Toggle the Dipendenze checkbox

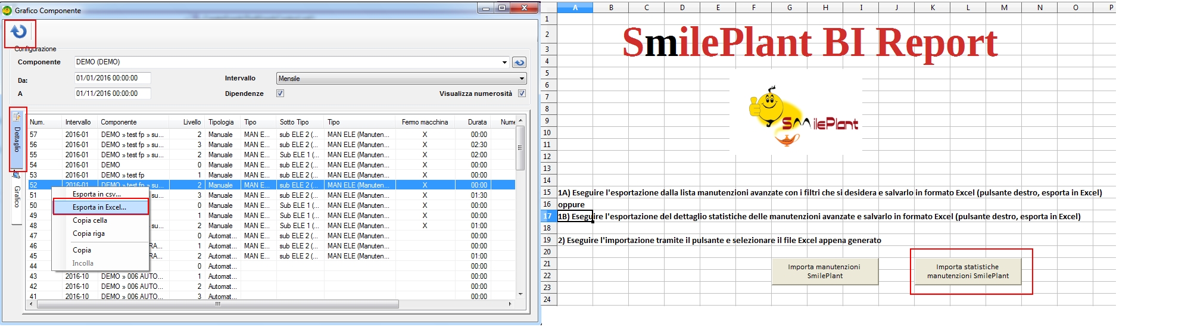click(280, 94)
